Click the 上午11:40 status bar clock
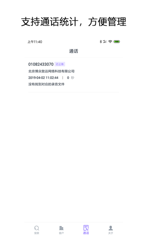Viewport: 148px width, 247px height. tap(35, 42)
